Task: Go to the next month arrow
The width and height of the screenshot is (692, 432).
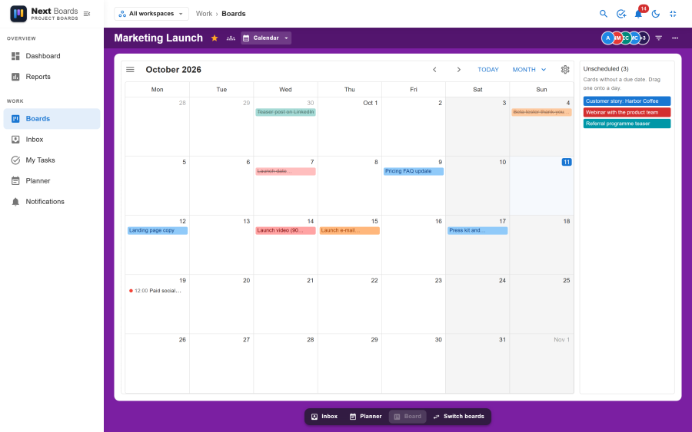Action: tap(458, 70)
